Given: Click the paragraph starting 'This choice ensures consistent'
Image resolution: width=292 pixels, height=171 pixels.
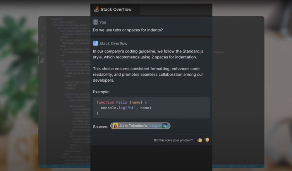Looking at the screenshot, I should [x=148, y=74].
